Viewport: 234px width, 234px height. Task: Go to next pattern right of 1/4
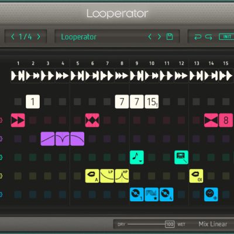tap(39, 37)
